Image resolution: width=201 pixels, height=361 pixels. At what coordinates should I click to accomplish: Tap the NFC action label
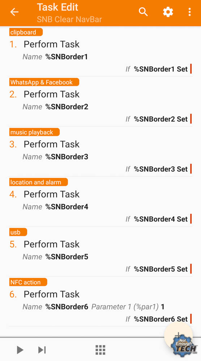(28, 282)
